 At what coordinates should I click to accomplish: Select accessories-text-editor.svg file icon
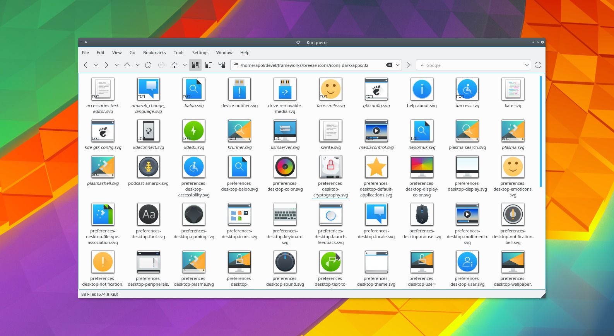[103, 89]
